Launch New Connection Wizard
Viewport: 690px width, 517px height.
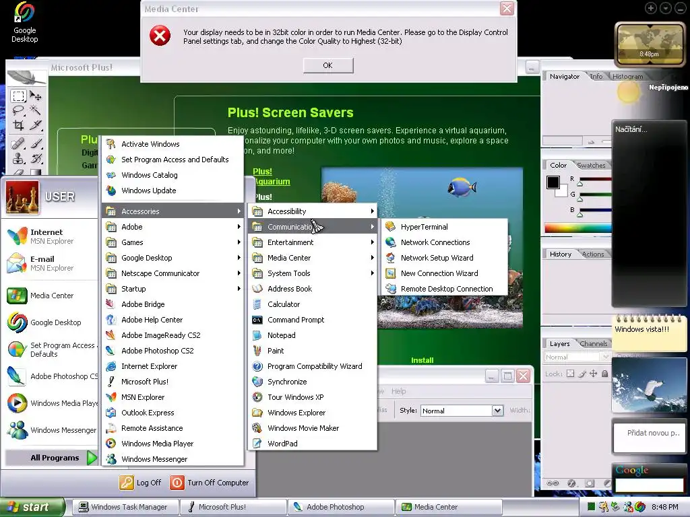click(x=445, y=273)
